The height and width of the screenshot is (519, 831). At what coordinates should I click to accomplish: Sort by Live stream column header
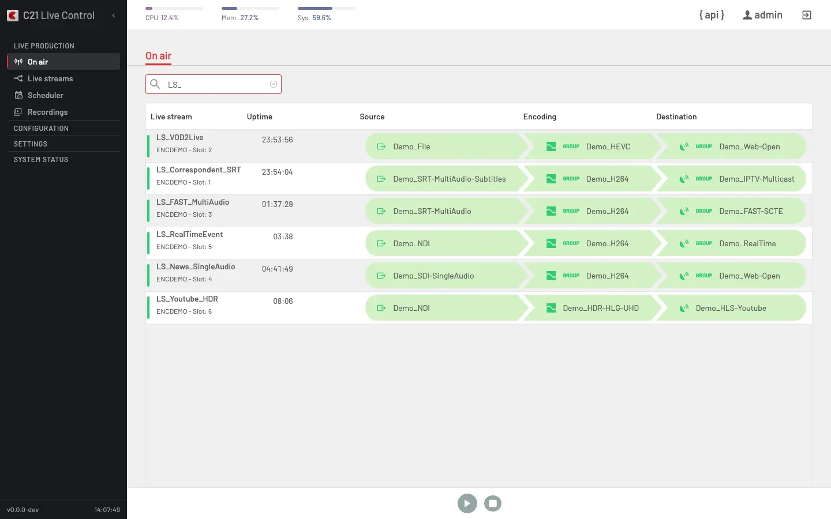pyautogui.click(x=171, y=116)
